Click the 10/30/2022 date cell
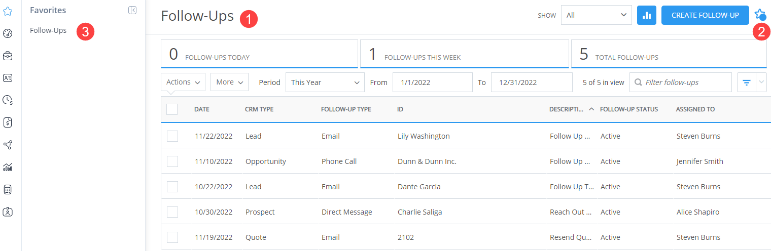771x251 pixels. pyautogui.click(x=214, y=212)
